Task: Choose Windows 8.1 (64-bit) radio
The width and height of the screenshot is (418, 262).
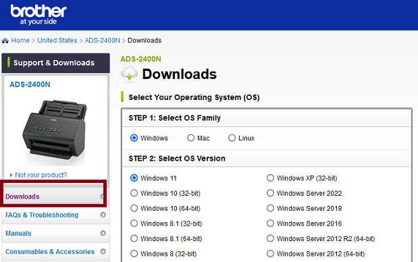Action: pyautogui.click(x=134, y=238)
